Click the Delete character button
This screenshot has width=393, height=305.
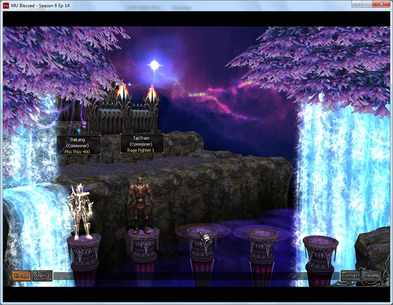[x=371, y=276]
